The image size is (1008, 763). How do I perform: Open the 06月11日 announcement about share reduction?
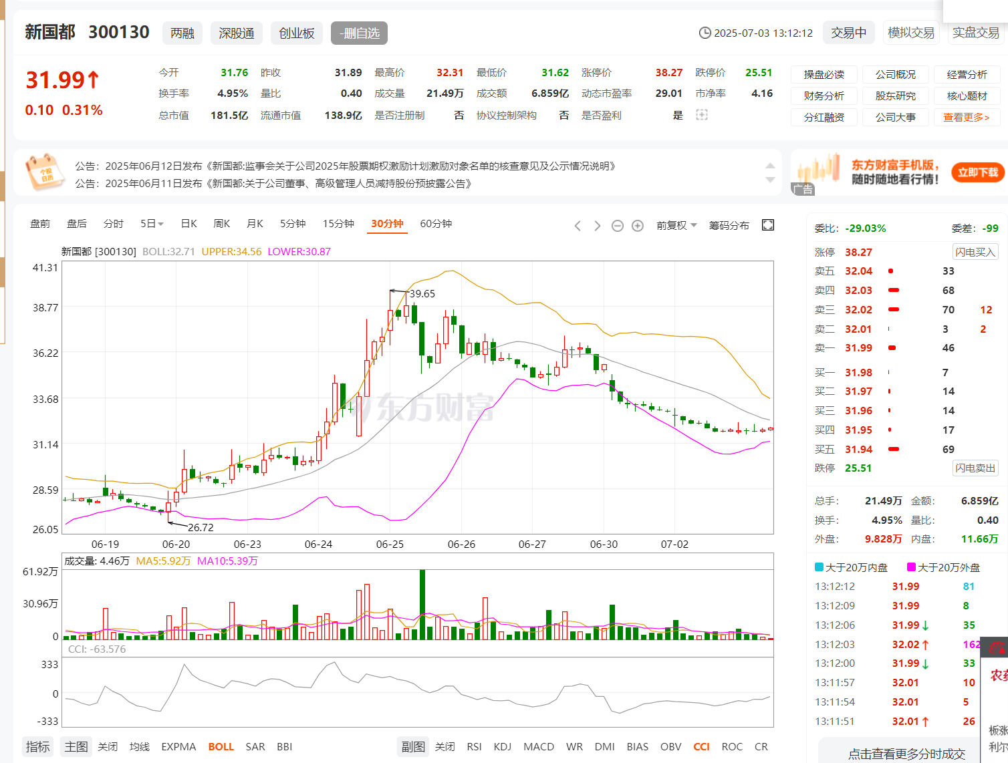click(275, 184)
